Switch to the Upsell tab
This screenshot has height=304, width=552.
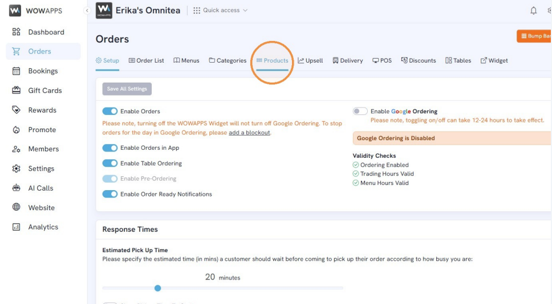point(310,60)
